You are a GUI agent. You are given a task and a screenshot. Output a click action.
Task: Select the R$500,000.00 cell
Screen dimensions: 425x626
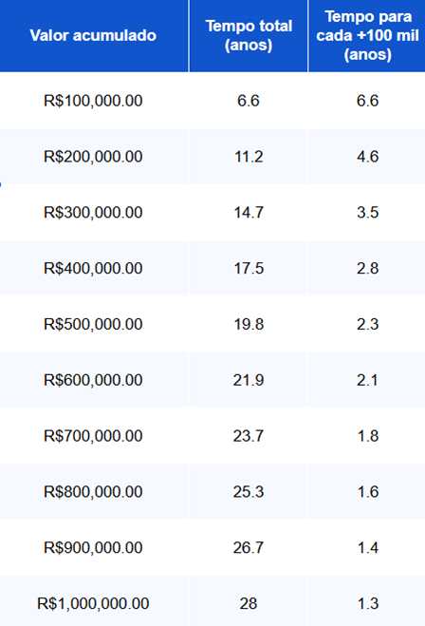coord(93,324)
